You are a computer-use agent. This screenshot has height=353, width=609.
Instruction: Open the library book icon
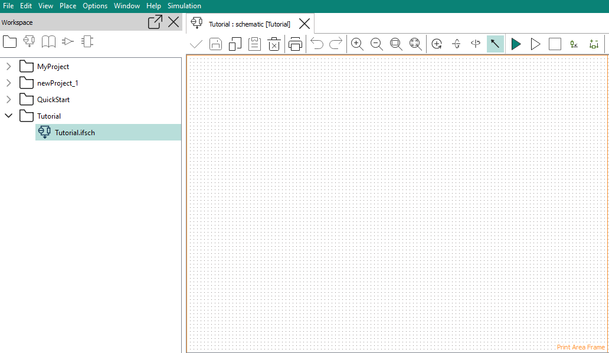pos(48,41)
